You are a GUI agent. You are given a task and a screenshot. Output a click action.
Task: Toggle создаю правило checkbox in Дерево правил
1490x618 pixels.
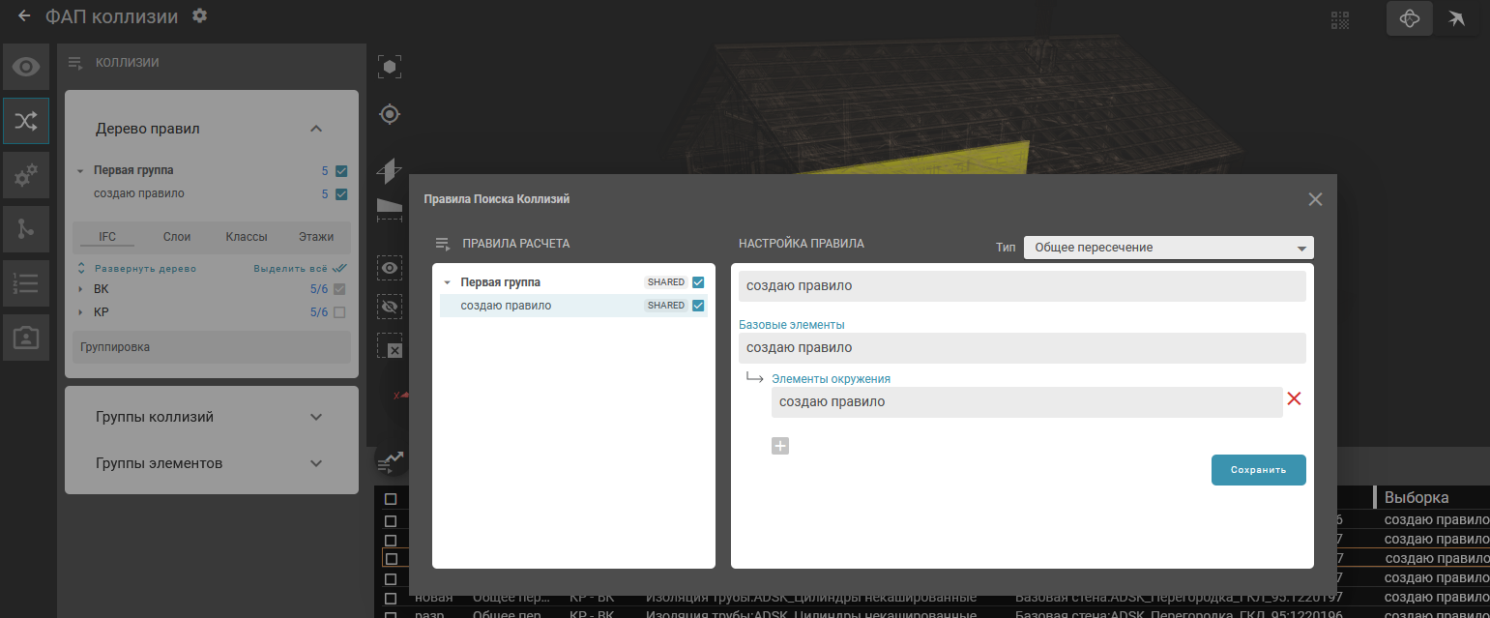pyautogui.click(x=340, y=194)
